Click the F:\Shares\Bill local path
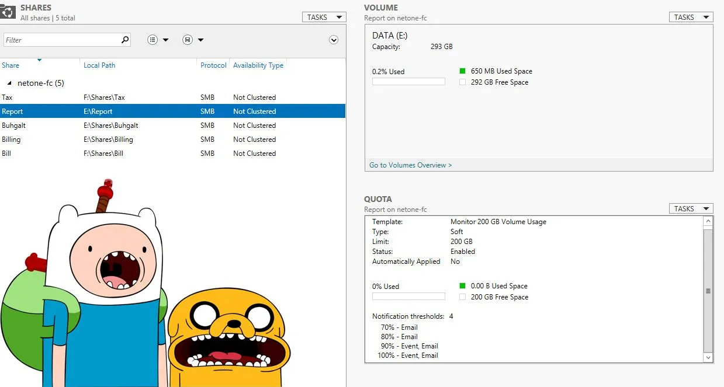724x387 pixels. pos(103,154)
